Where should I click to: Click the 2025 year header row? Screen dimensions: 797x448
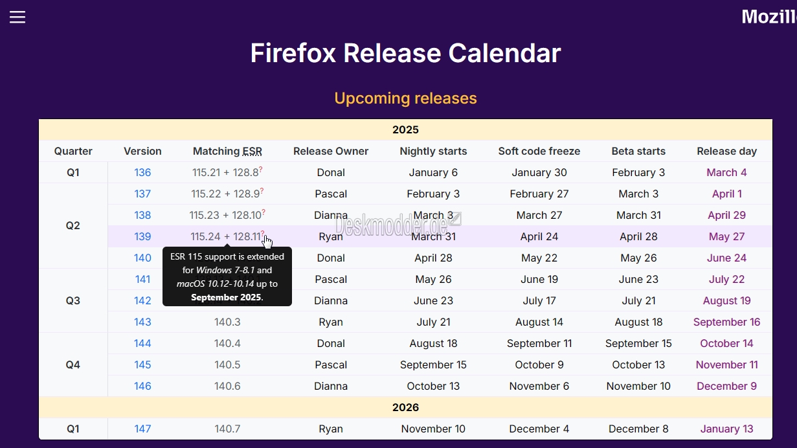click(x=405, y=129)
